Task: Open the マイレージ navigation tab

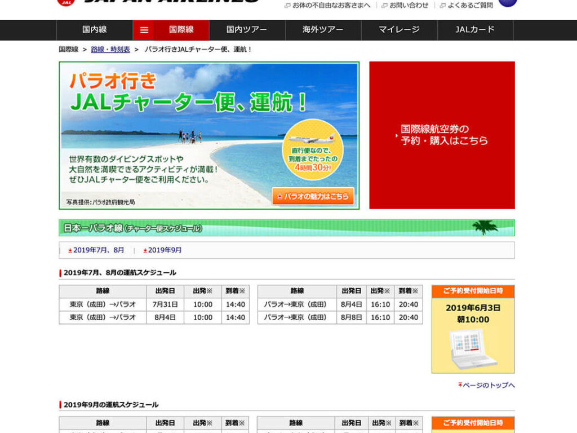Action: point(399,30)
